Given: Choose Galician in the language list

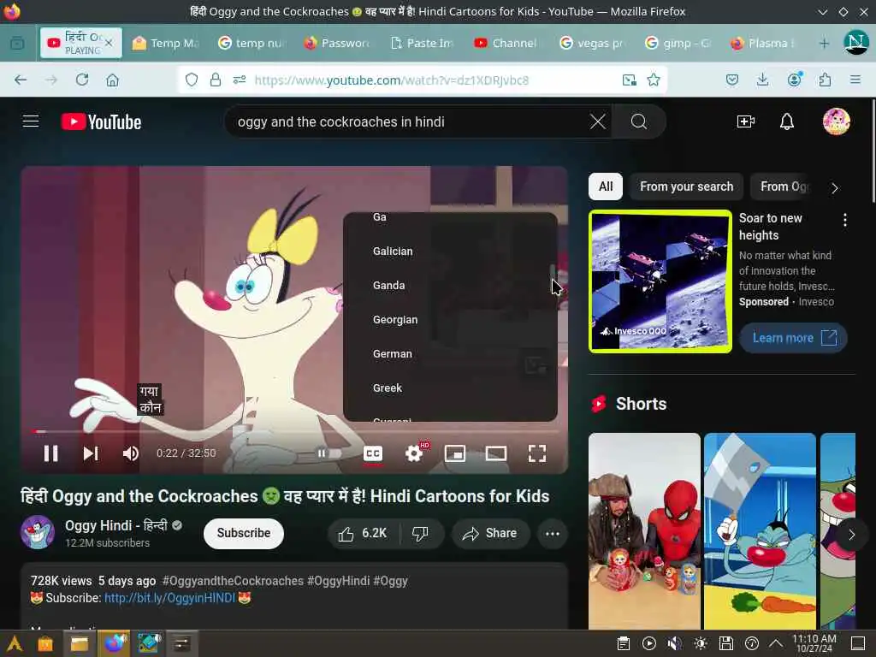Looking at the screenshot, I should (393, 252).
